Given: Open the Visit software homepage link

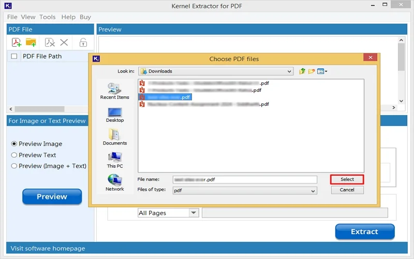Looking at the screenshot, I should coord(48,249).
